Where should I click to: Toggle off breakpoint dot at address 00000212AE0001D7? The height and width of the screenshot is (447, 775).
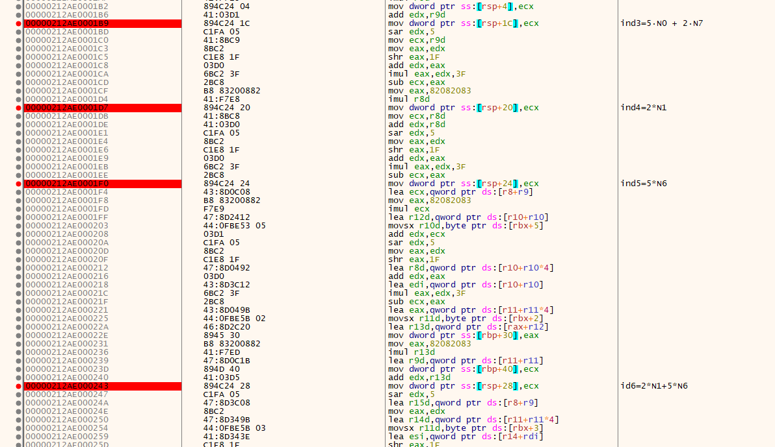point(19,108)
